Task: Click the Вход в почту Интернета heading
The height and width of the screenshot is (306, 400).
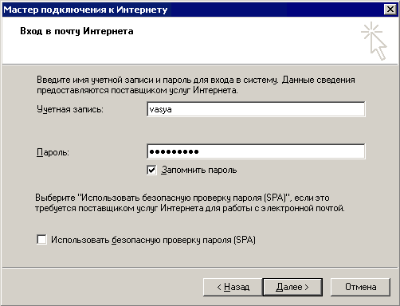Action: click(76, 31)
